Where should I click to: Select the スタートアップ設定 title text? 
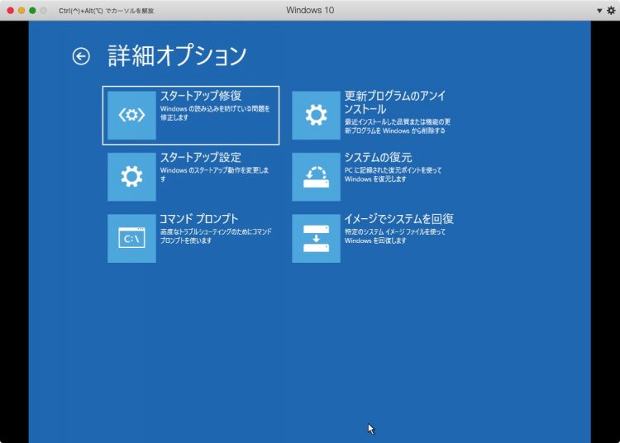[x=201, y=158]
